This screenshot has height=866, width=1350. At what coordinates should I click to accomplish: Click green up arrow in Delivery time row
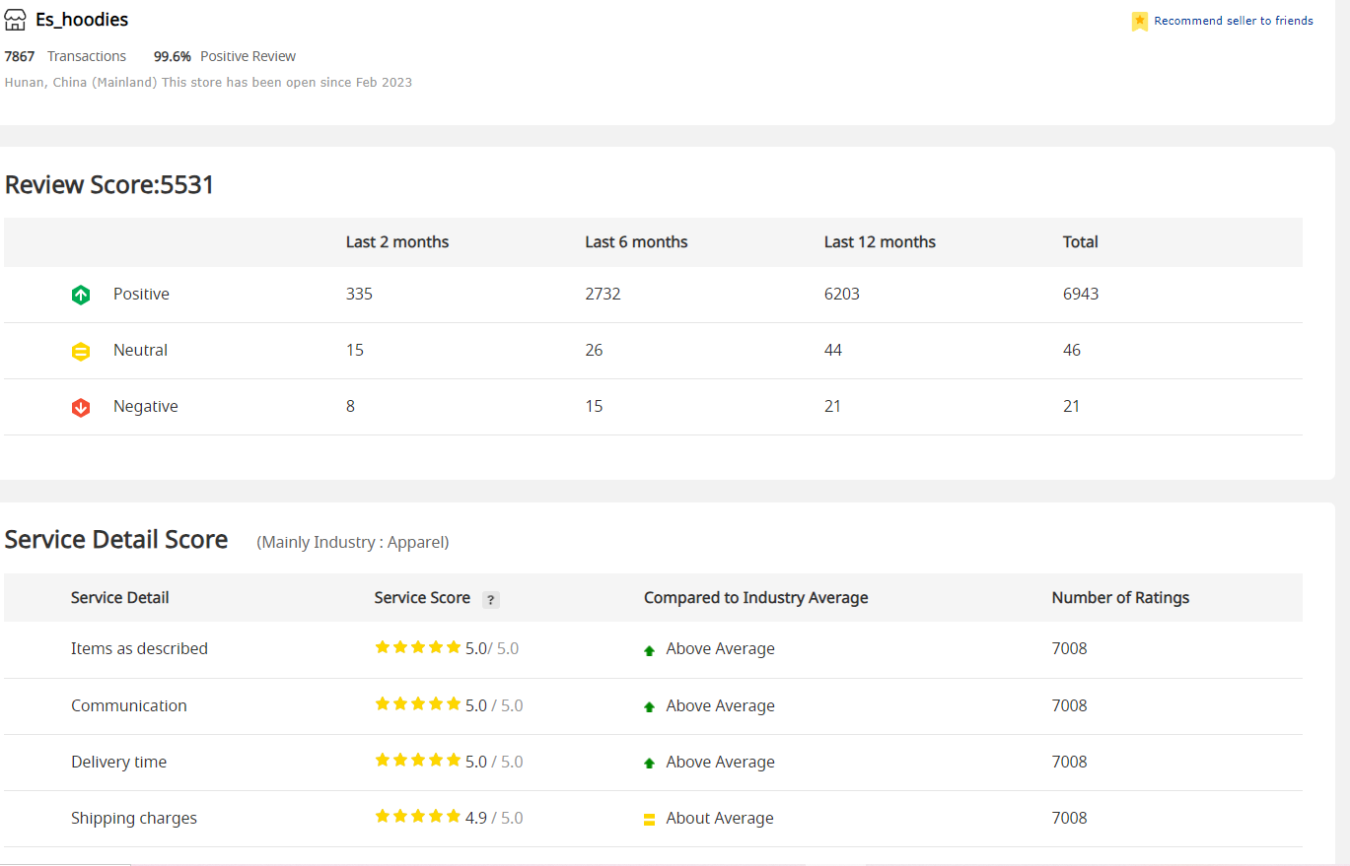tap(649, 763)
